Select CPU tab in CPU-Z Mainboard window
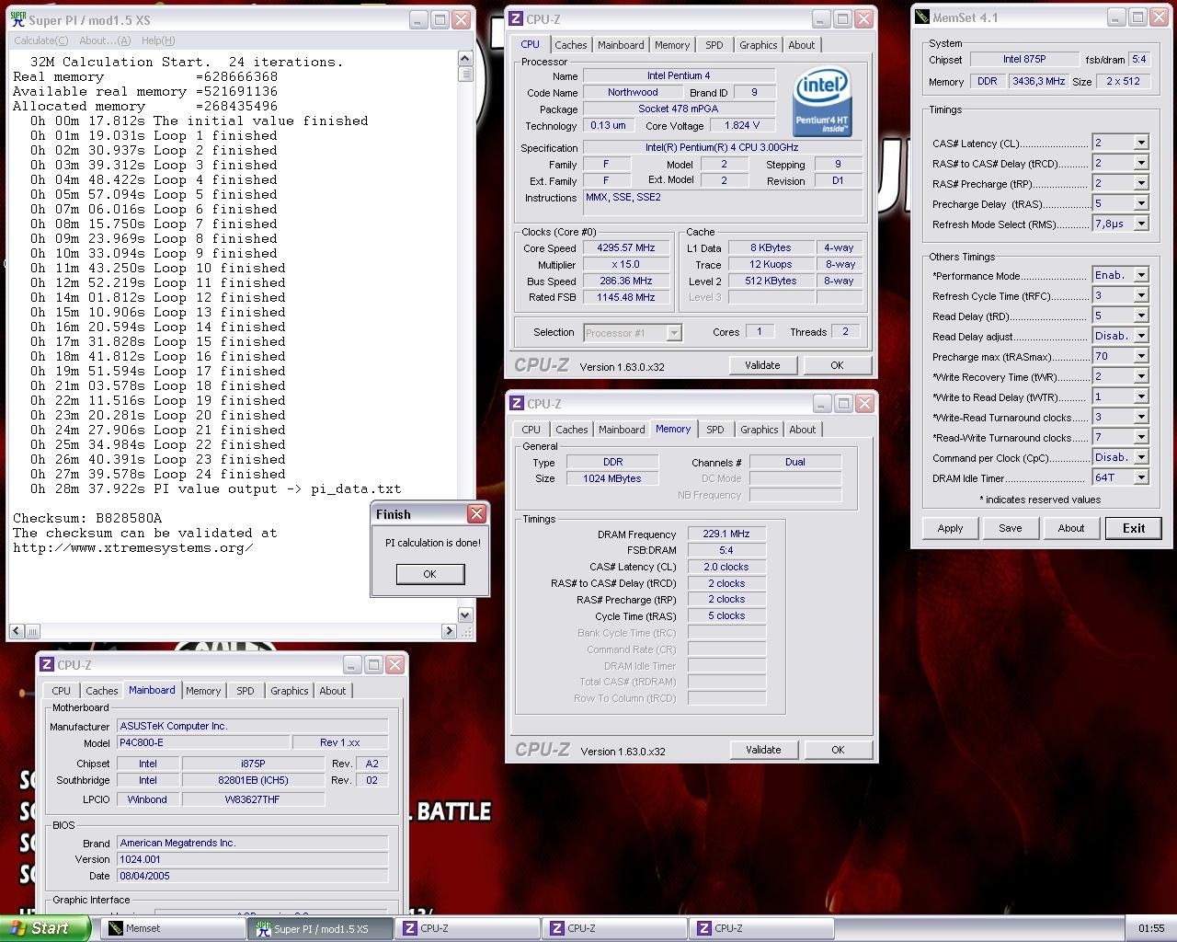The width and height of the screenshot is (1177, 942). 62,691
